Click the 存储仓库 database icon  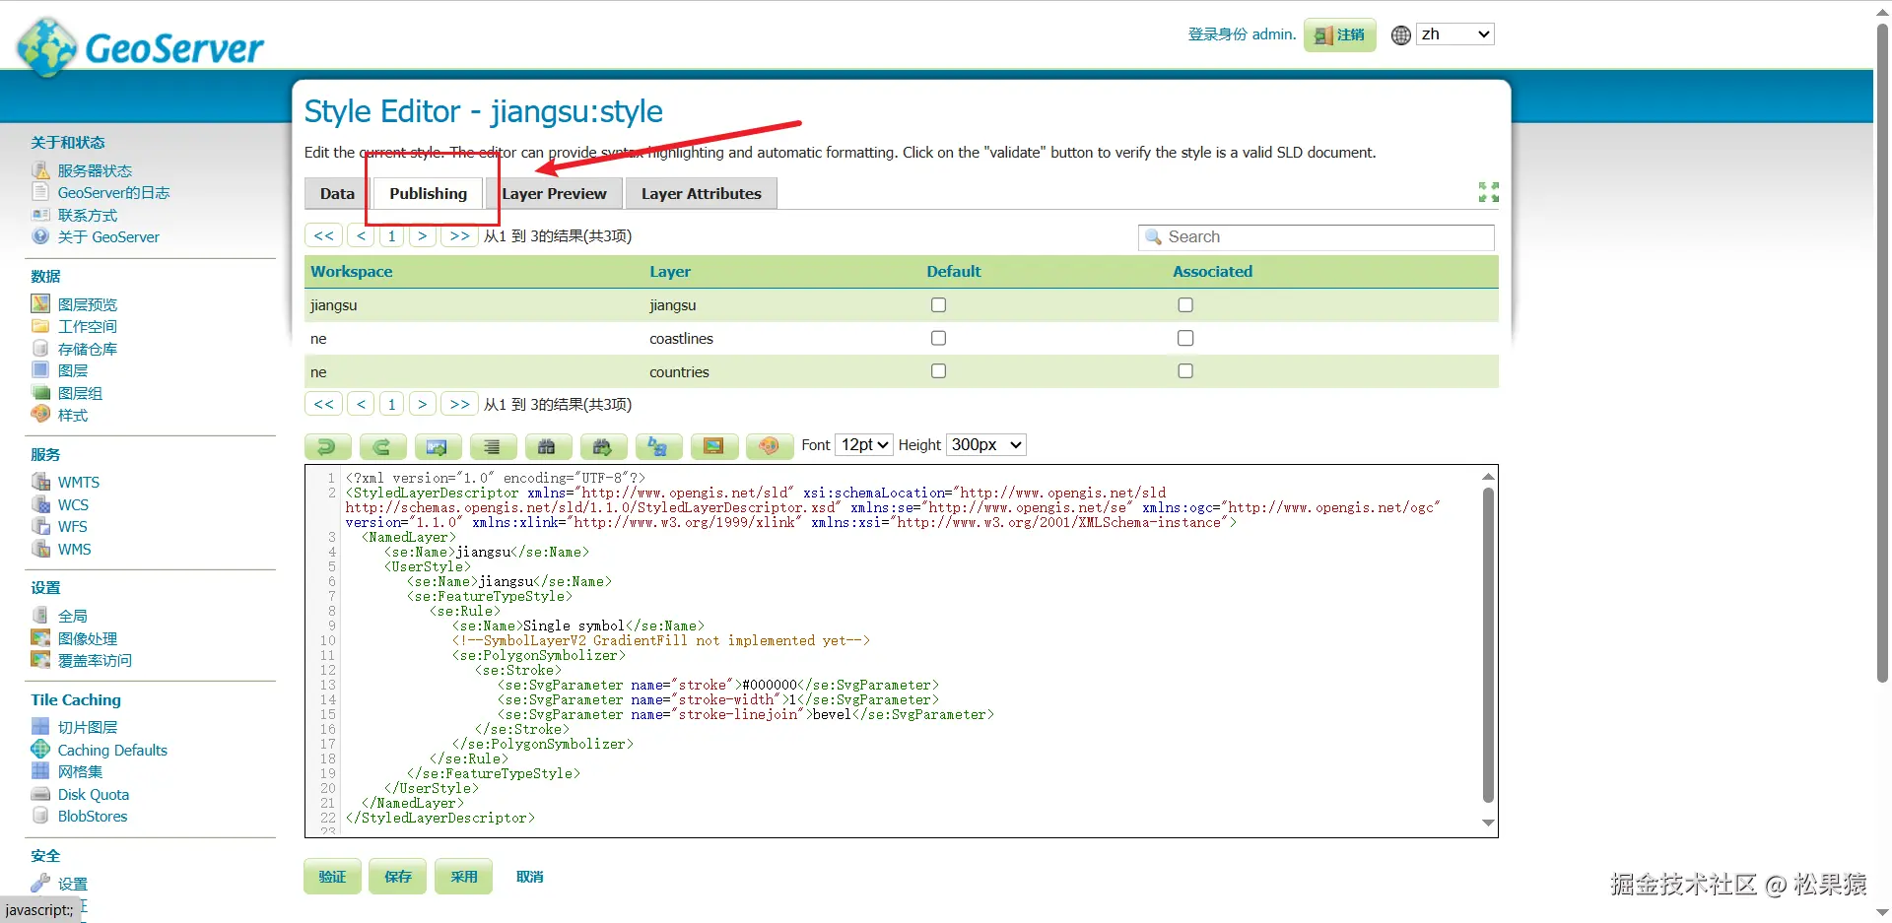coord(40,349)
